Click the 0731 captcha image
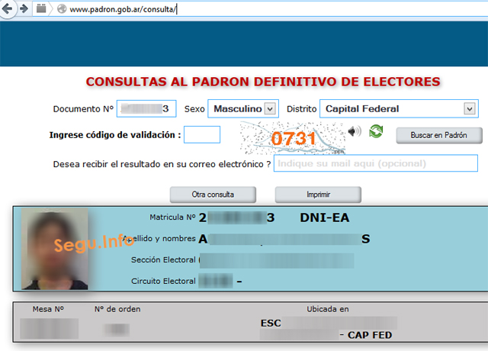Image resolution: width=488 pixels, height=351 pixels. pos(291,138)
